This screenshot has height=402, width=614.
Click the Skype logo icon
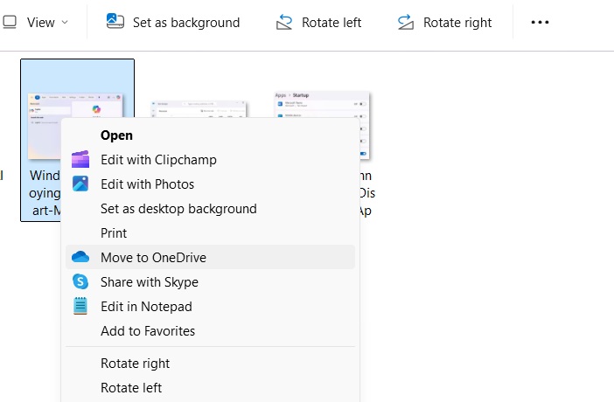80,281
